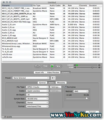This screenshot has width=104, height=120.
Task: Click the volume slider knob
Action: (x=92, y=67)
